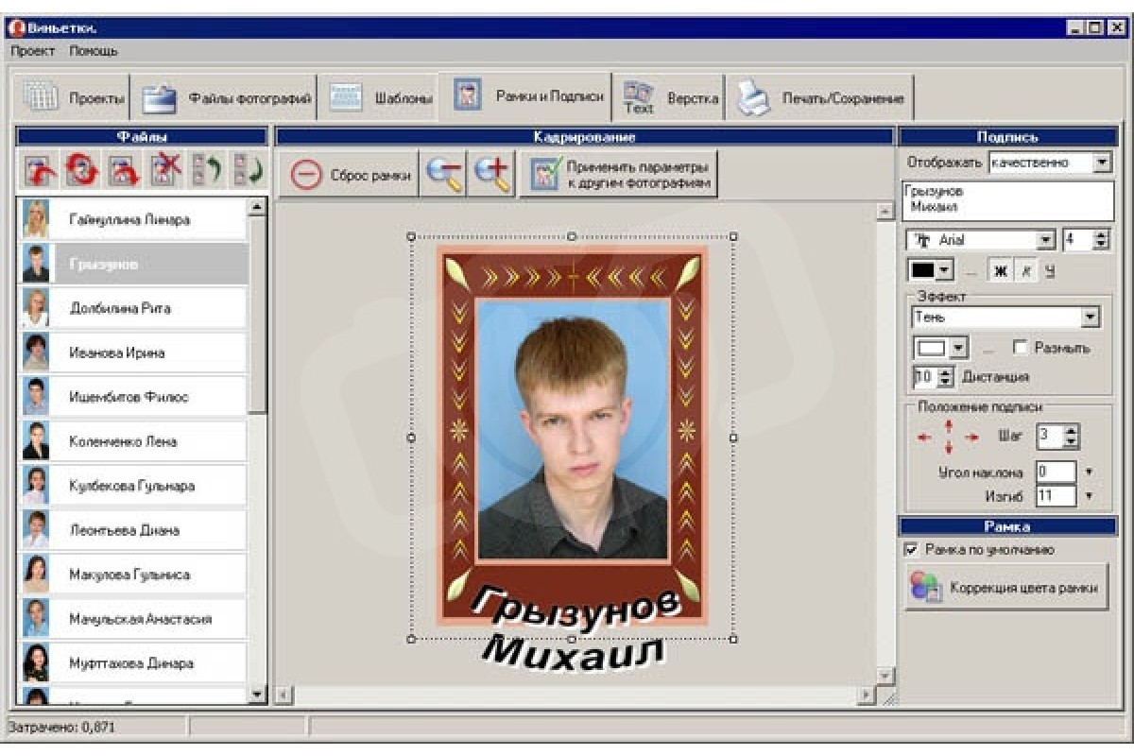Switch to the Проекты tab
Screen dimensions: 1134x756
coord(74,98)
